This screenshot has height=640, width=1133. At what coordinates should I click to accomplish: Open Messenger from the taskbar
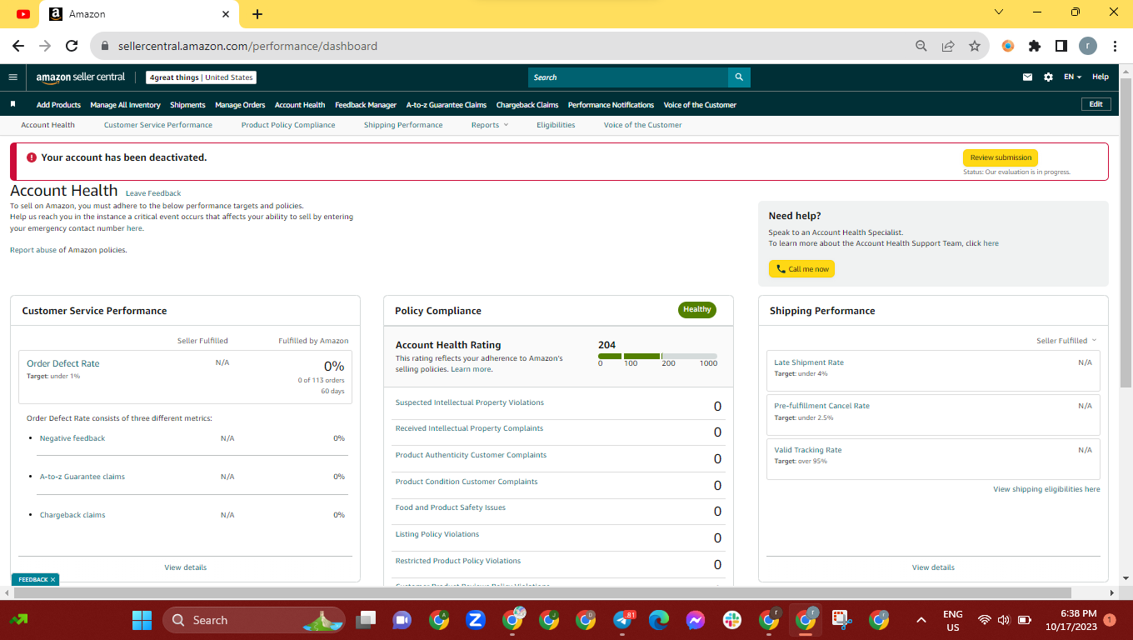(x=696, y=620)
